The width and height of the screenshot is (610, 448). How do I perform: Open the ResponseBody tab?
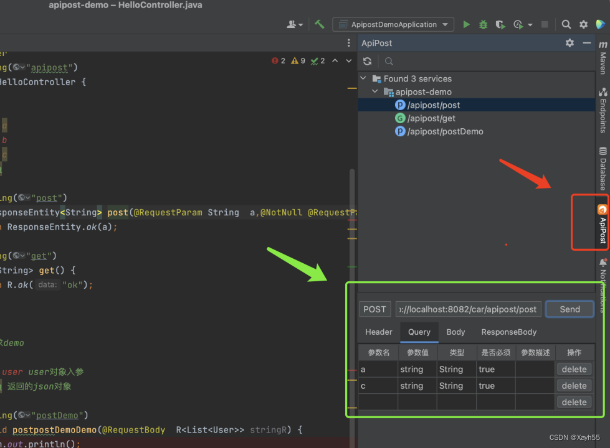point(508,332)
